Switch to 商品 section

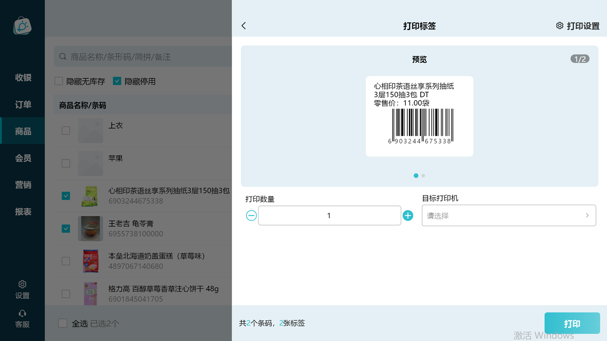point(23,131)
